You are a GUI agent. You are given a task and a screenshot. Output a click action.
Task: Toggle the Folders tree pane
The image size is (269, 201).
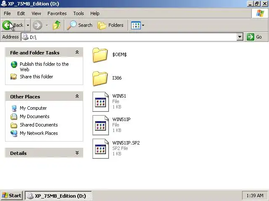tap(110, 25)
